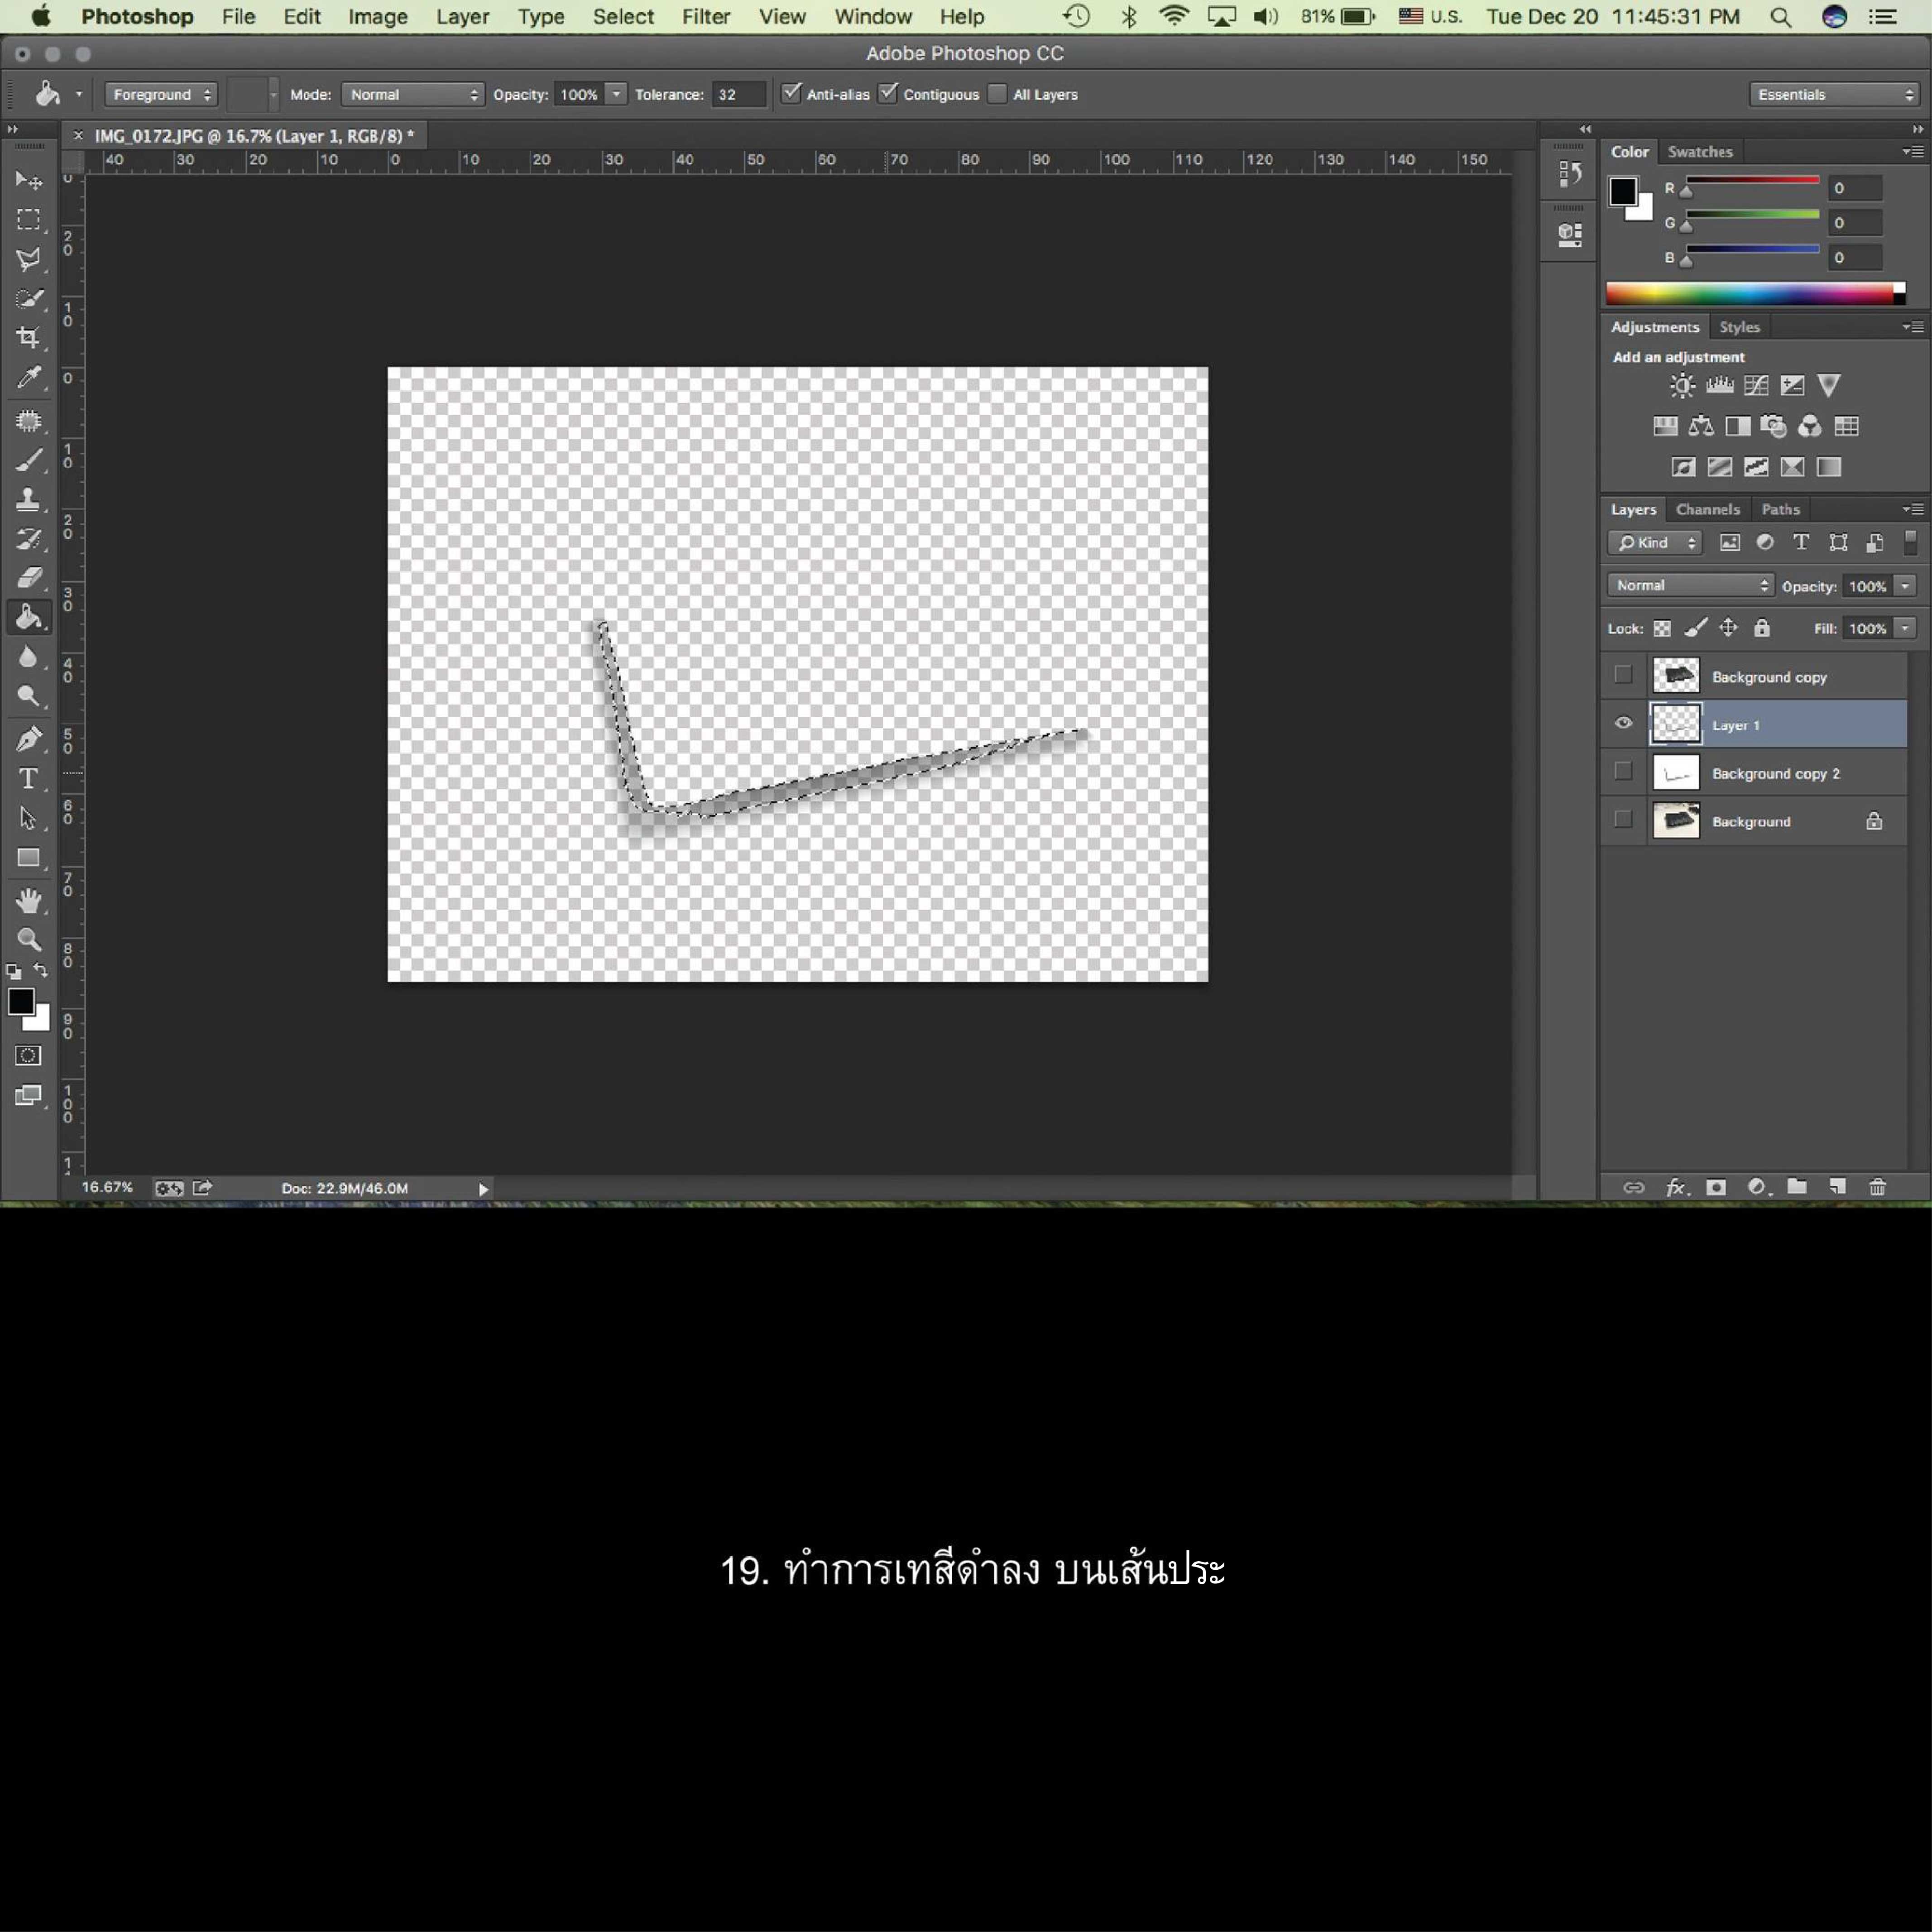Click the Tolerance input field
This screenshot has height=1932, width=1932.
739,94
